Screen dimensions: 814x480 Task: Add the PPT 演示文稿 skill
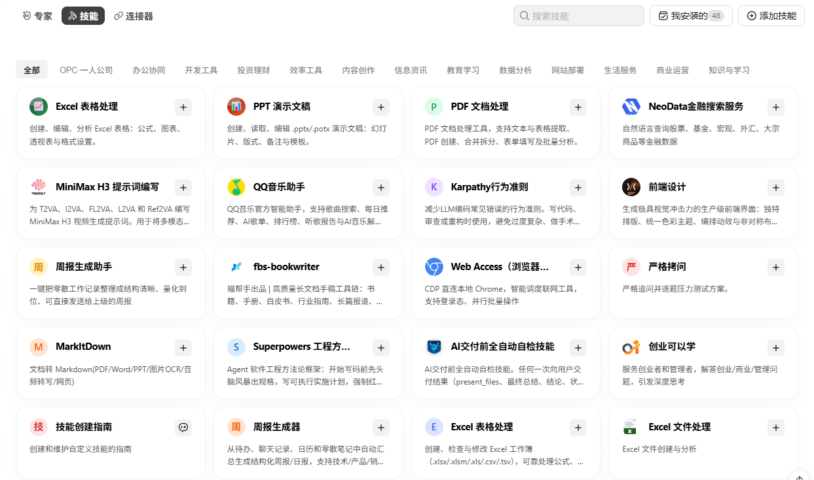(381, 107)
